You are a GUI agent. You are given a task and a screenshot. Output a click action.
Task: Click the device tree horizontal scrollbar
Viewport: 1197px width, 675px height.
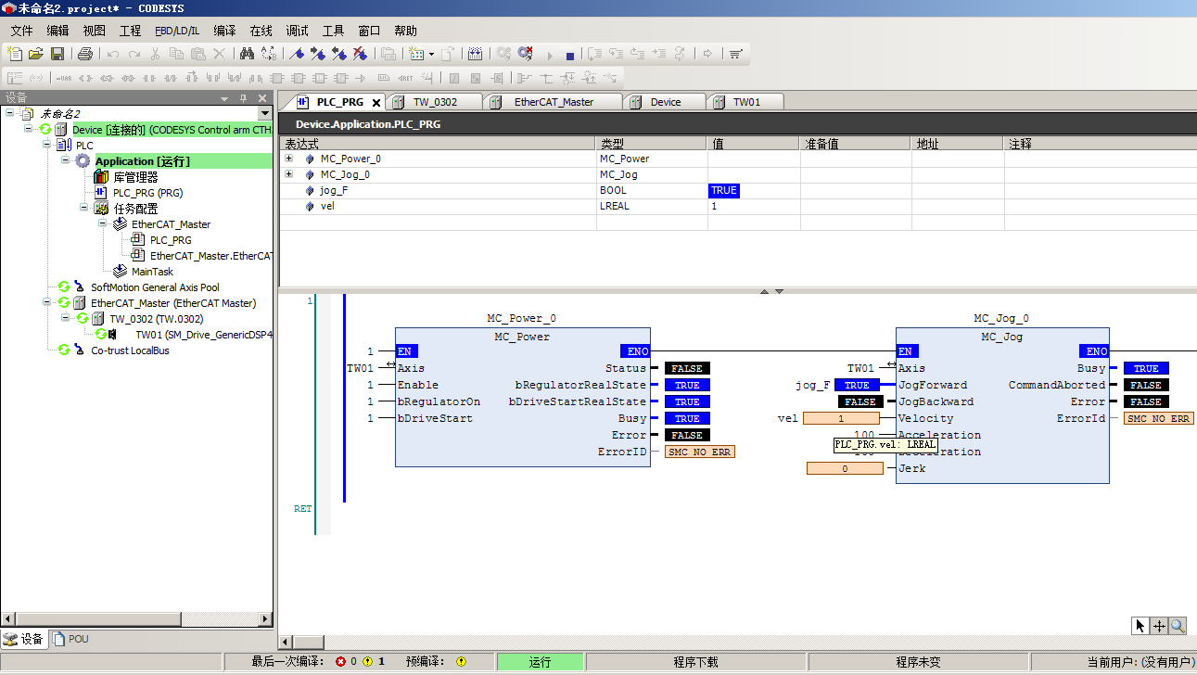(136, 618)
